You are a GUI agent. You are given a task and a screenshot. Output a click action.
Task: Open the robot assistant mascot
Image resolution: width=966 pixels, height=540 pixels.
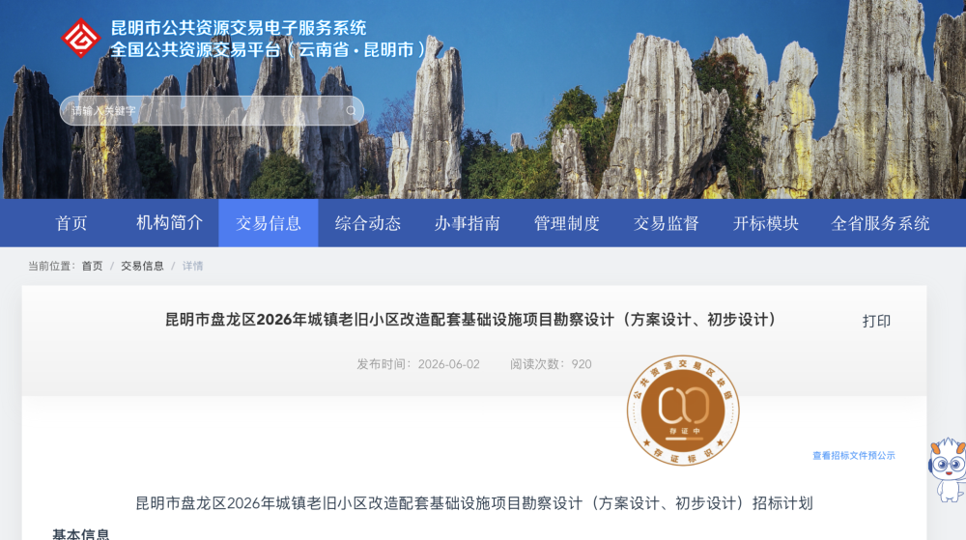coord(948,469)
